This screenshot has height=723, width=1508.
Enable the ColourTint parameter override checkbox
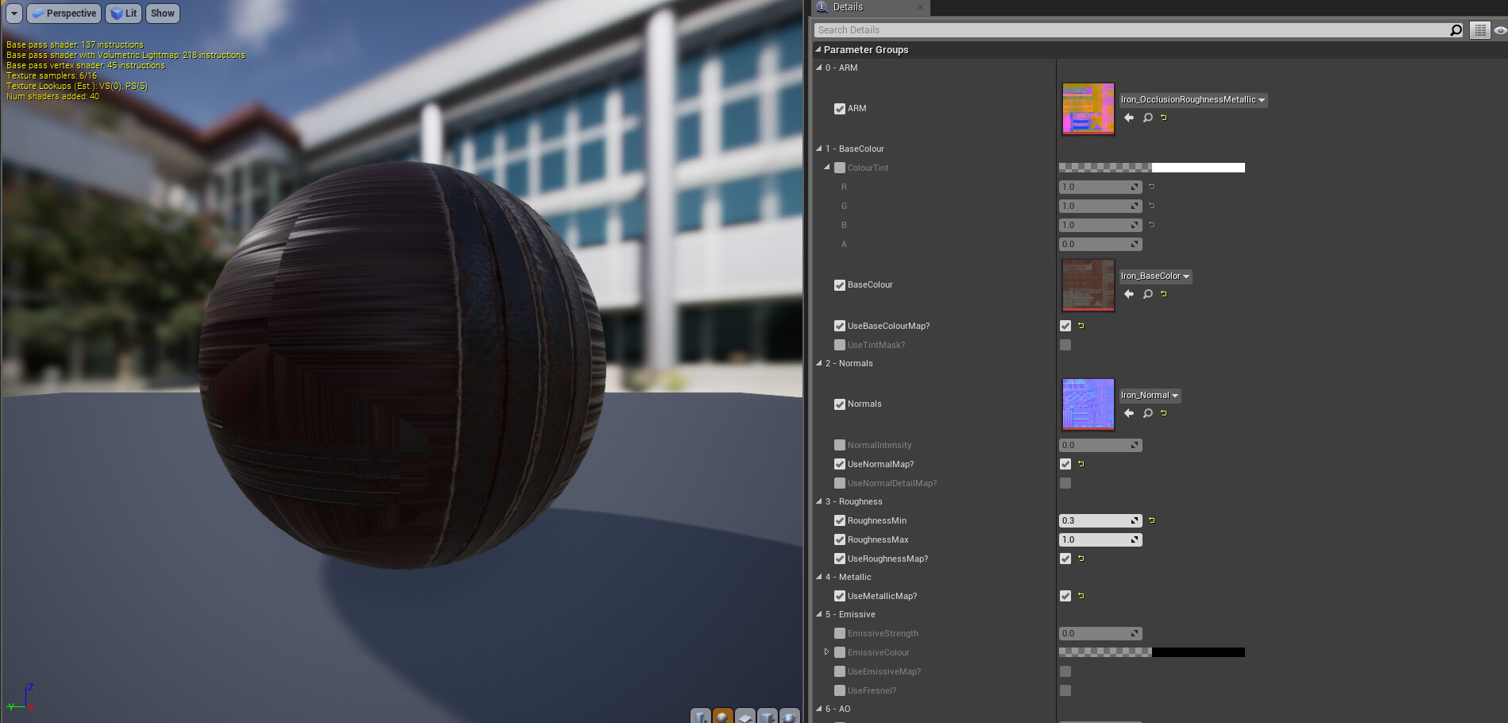pos(840,168)
